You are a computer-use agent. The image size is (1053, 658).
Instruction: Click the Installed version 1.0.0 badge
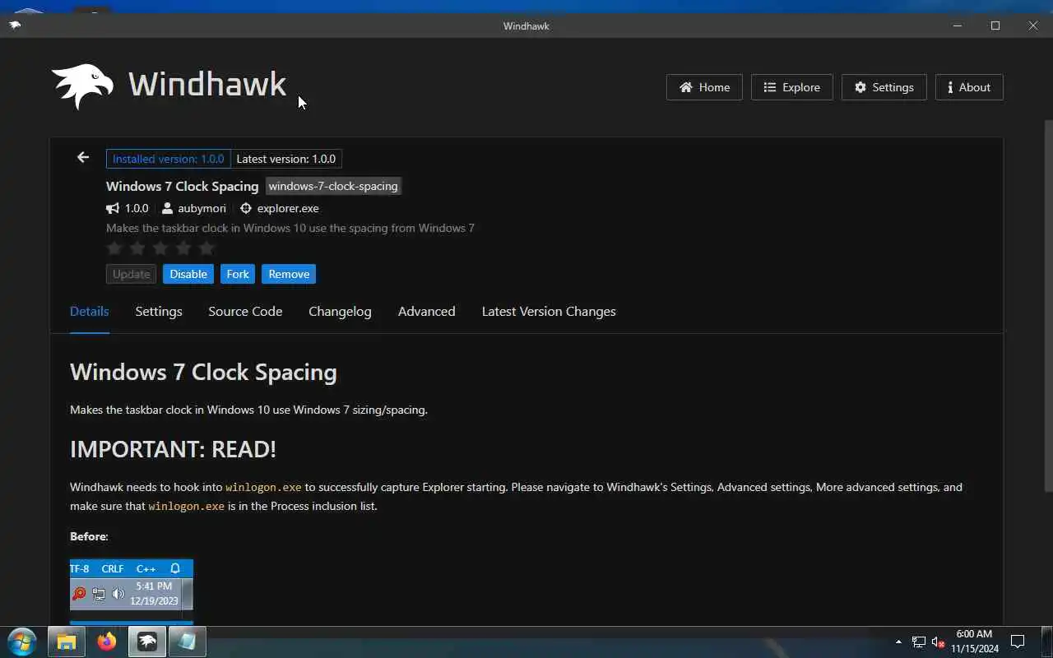[x=168, y=159]
